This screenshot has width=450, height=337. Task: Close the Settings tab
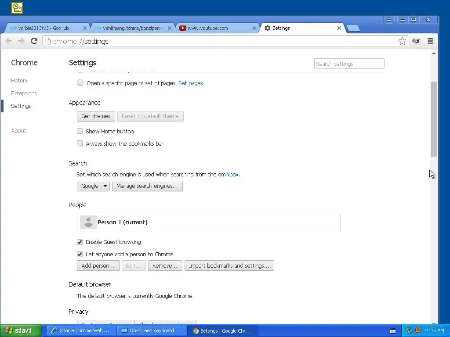tap(339, 28)
